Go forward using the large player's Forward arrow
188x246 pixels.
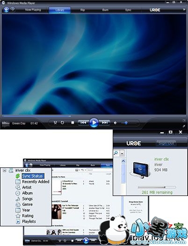tap(13, 9)
